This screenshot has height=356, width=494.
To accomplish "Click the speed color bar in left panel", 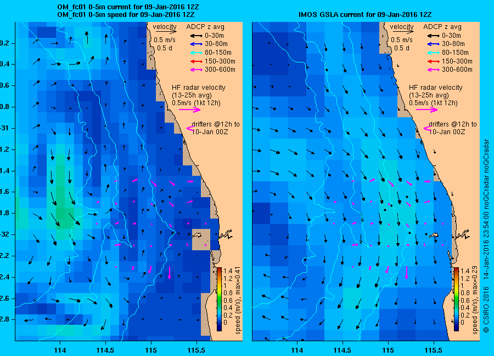I will [x=219, y=299].
